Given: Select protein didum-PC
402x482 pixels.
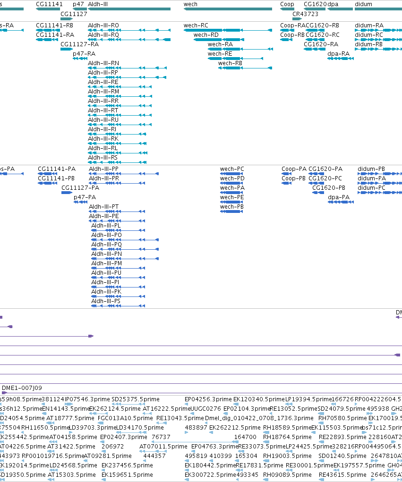Looking at the screenshot, I should click(x=371, y=188).
